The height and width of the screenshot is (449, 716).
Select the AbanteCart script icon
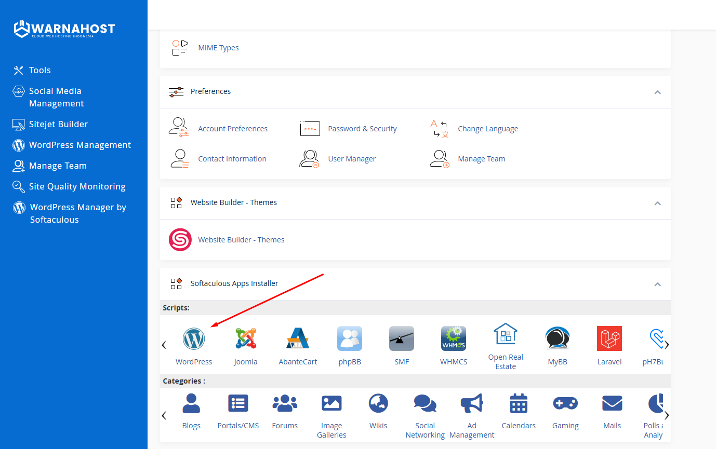pyautogui.click(x=298, y=339)
